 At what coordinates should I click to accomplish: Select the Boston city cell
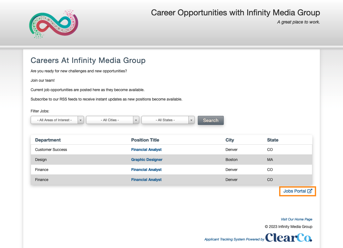(232, 160)
